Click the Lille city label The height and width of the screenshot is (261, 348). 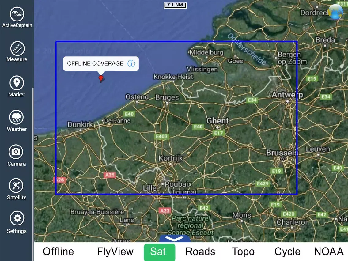click(149, 188)
